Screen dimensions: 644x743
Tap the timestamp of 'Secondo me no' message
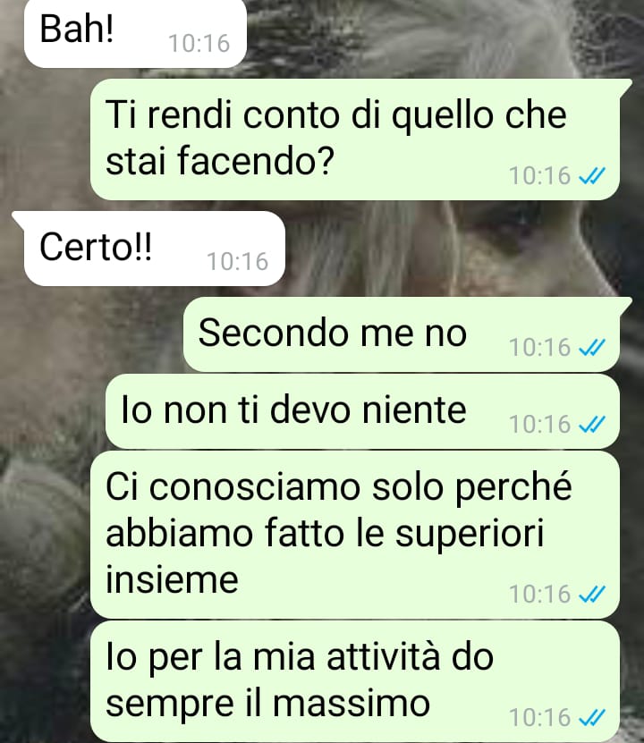(x=539, y=348)
